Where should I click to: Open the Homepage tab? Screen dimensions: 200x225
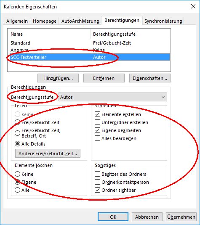click(44, 21)
